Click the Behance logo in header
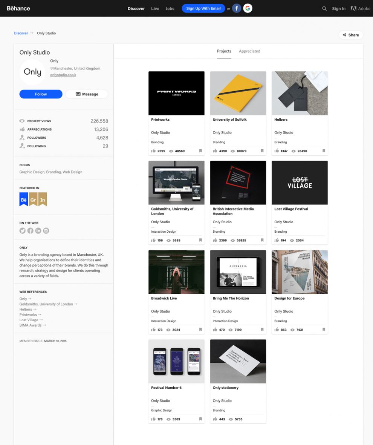Screen dimensions: 373x445 (x=18, y=9)
